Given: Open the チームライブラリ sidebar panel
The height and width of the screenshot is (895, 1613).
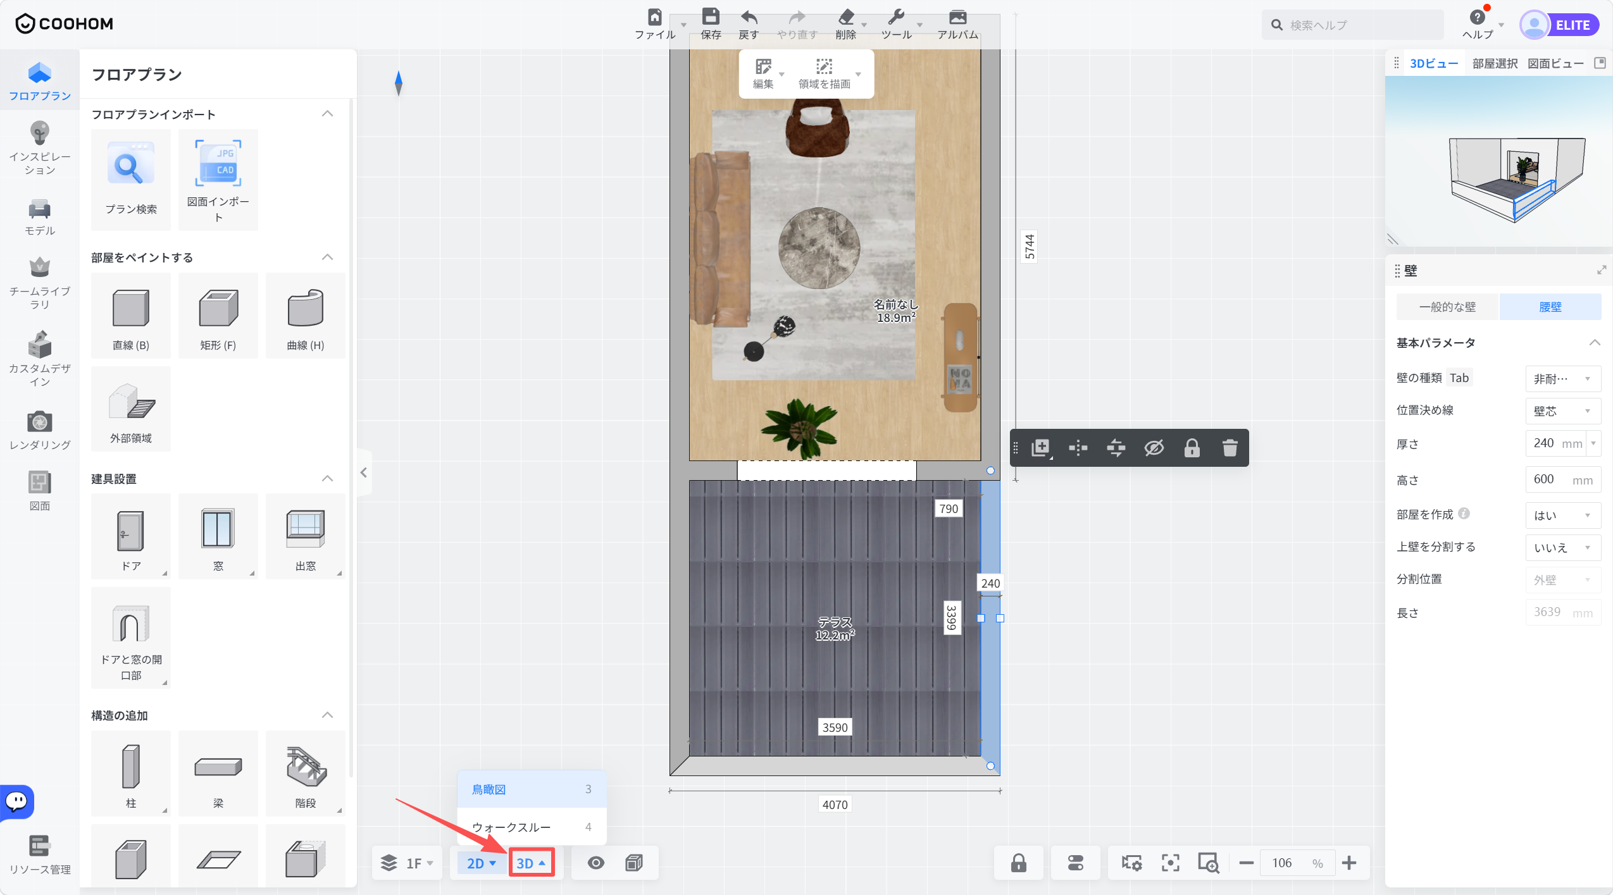Looking at the screenshot, I should coord(39,283).
